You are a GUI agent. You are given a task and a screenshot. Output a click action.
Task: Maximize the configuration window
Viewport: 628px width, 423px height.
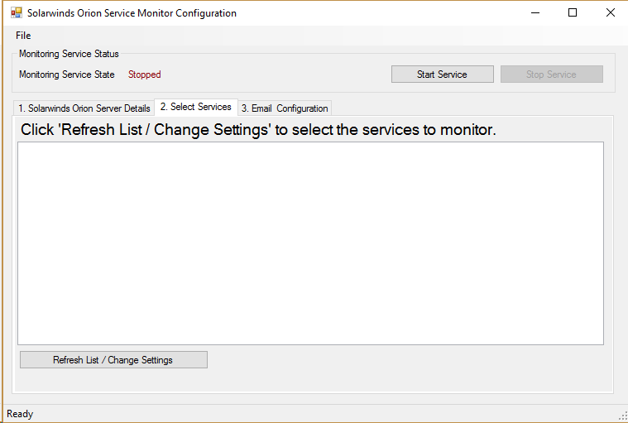pyautogui.click(x=573, y=12)
